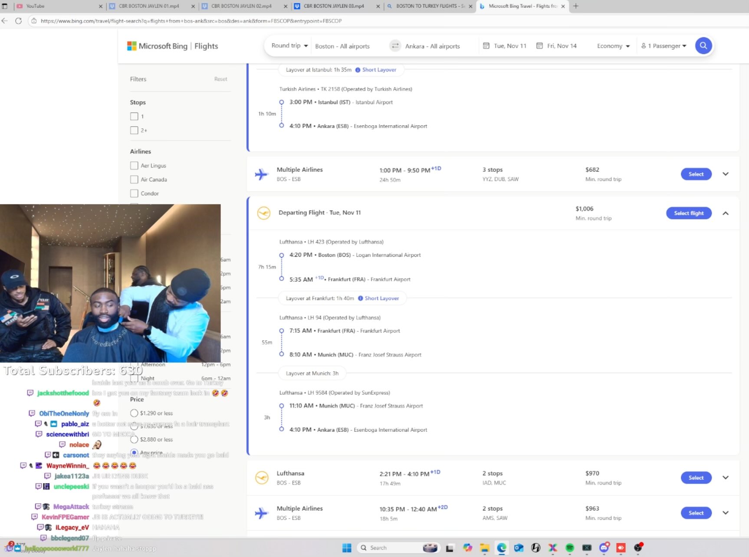Switch to CBR BOSTON JAYLEN 03.mp4 tab
This screenshot has width=749, height=557.
click(336, 6)
